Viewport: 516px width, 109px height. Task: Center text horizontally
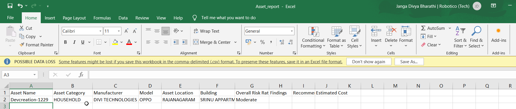click(157, 42)
